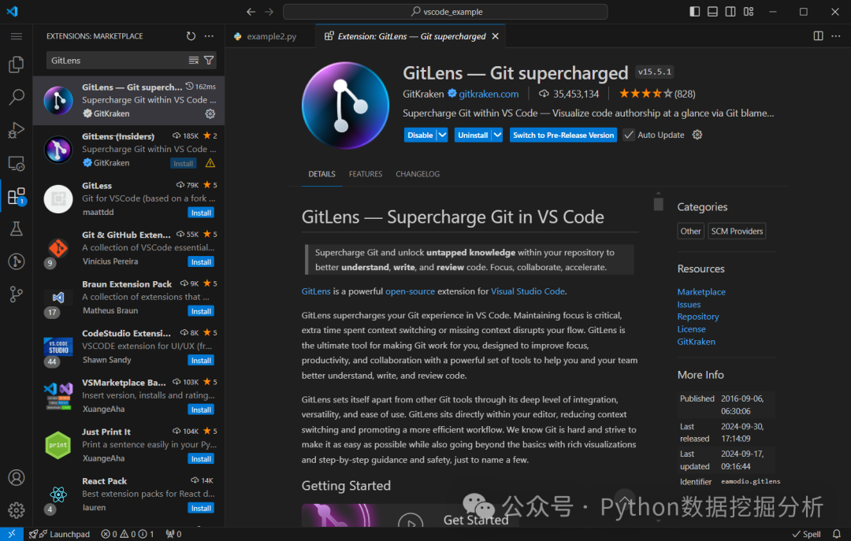
Task: Click the open-source link in description
Action: click(410, 291)
